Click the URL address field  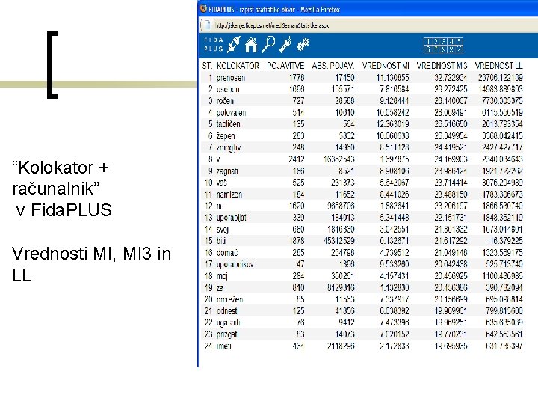point(374,25)
